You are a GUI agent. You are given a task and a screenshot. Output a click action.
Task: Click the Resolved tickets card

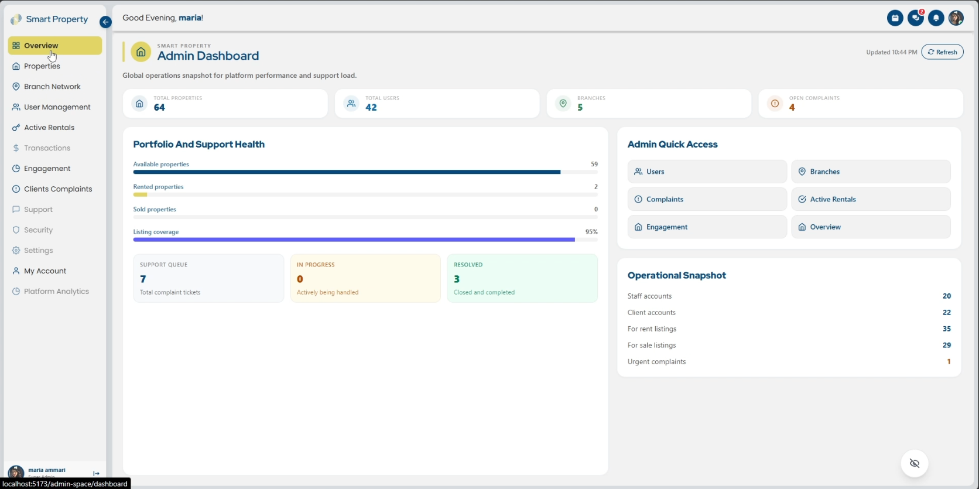point(522,278)
